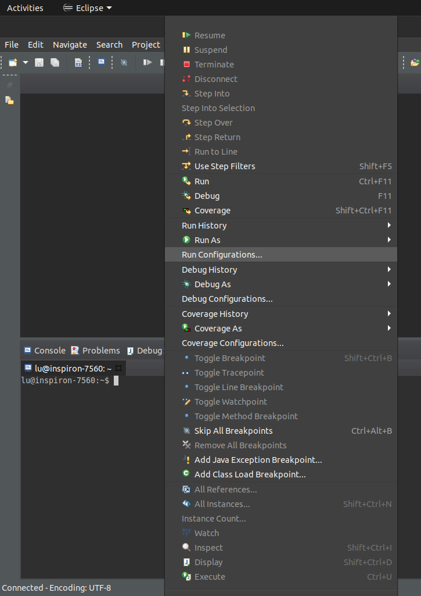Click the terminal prompt lu@inspiron-7560:~$
The width and height of the screenshot is (421, 596).
(65, 380)
